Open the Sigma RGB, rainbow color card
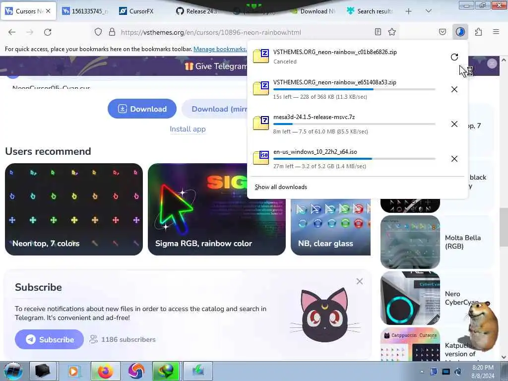 coord(216,209)
